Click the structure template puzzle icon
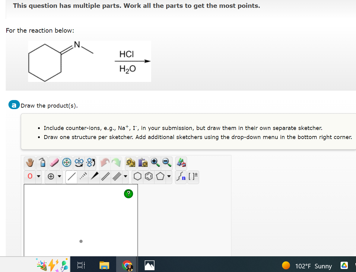356x272 pixels. (x=181, y=163)
